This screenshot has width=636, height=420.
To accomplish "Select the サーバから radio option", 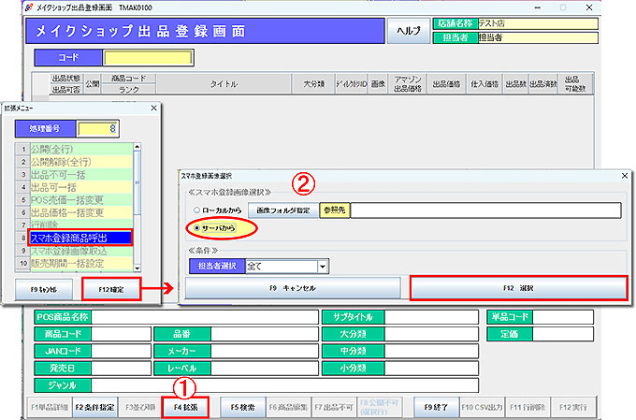I will (196, 227).
